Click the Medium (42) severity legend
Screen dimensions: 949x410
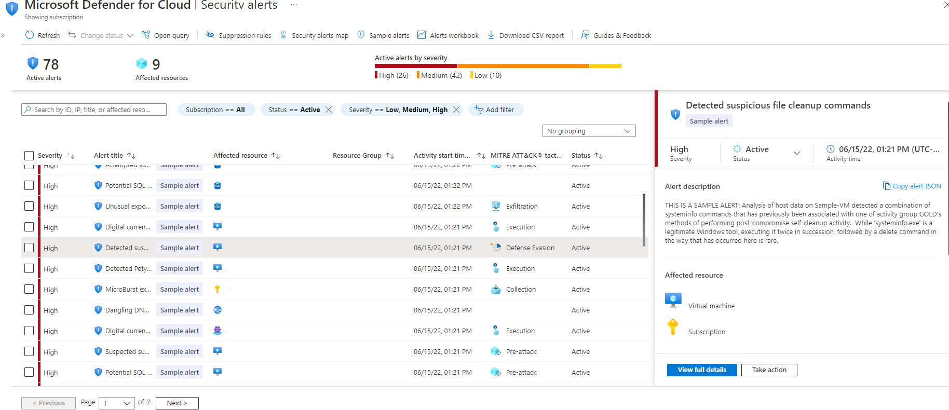[x=440, y=75]
